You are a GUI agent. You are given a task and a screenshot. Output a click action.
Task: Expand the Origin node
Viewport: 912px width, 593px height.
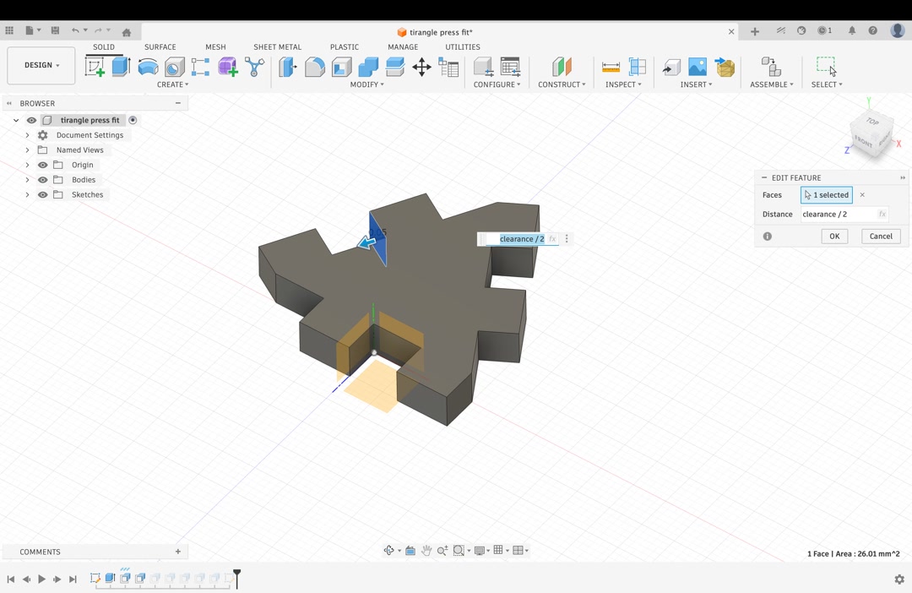point(27,165)
